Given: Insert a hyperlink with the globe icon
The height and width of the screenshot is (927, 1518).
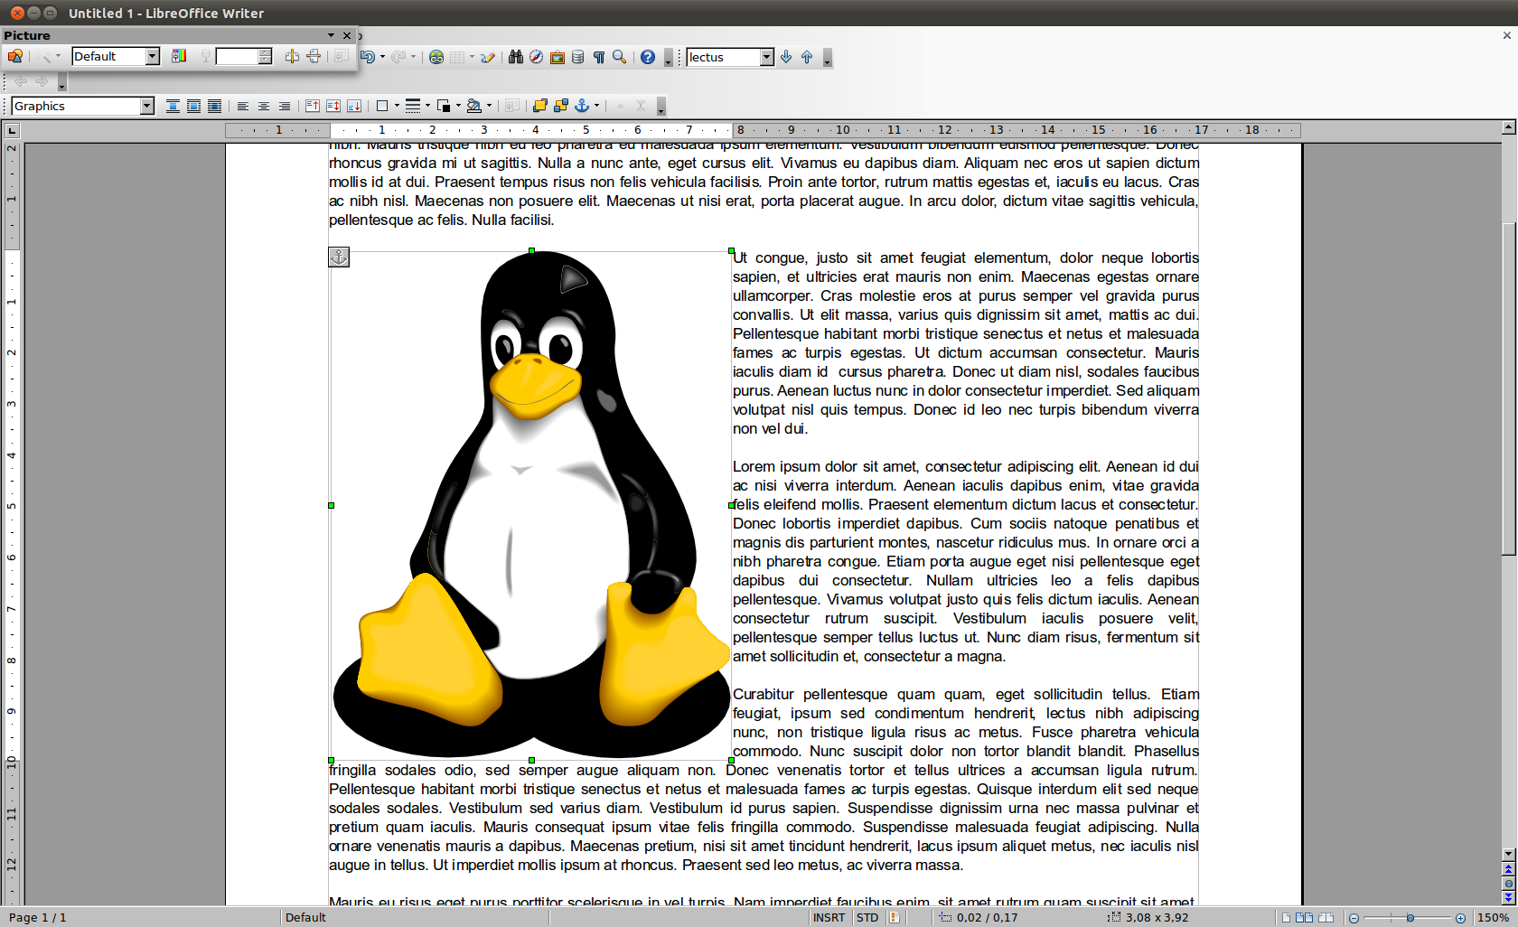Looking at the screenshot, I should tap(436, 57).
